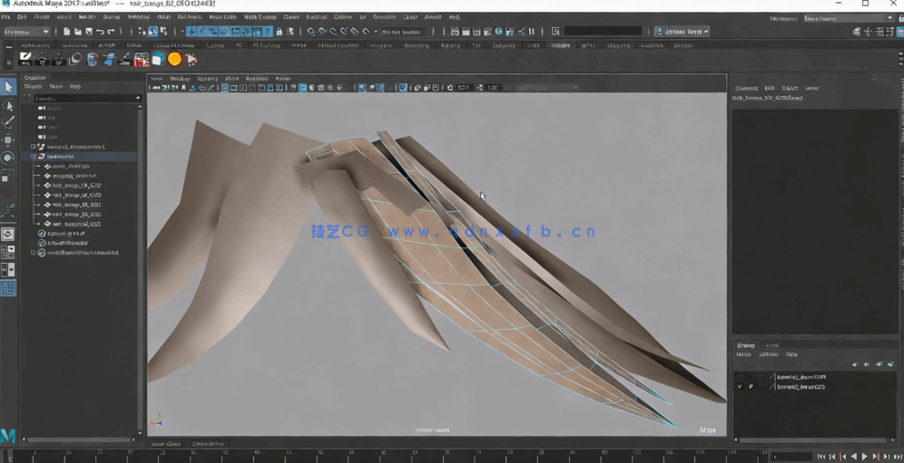Click the Maya logo at bottom left

[x=8, y=437]
